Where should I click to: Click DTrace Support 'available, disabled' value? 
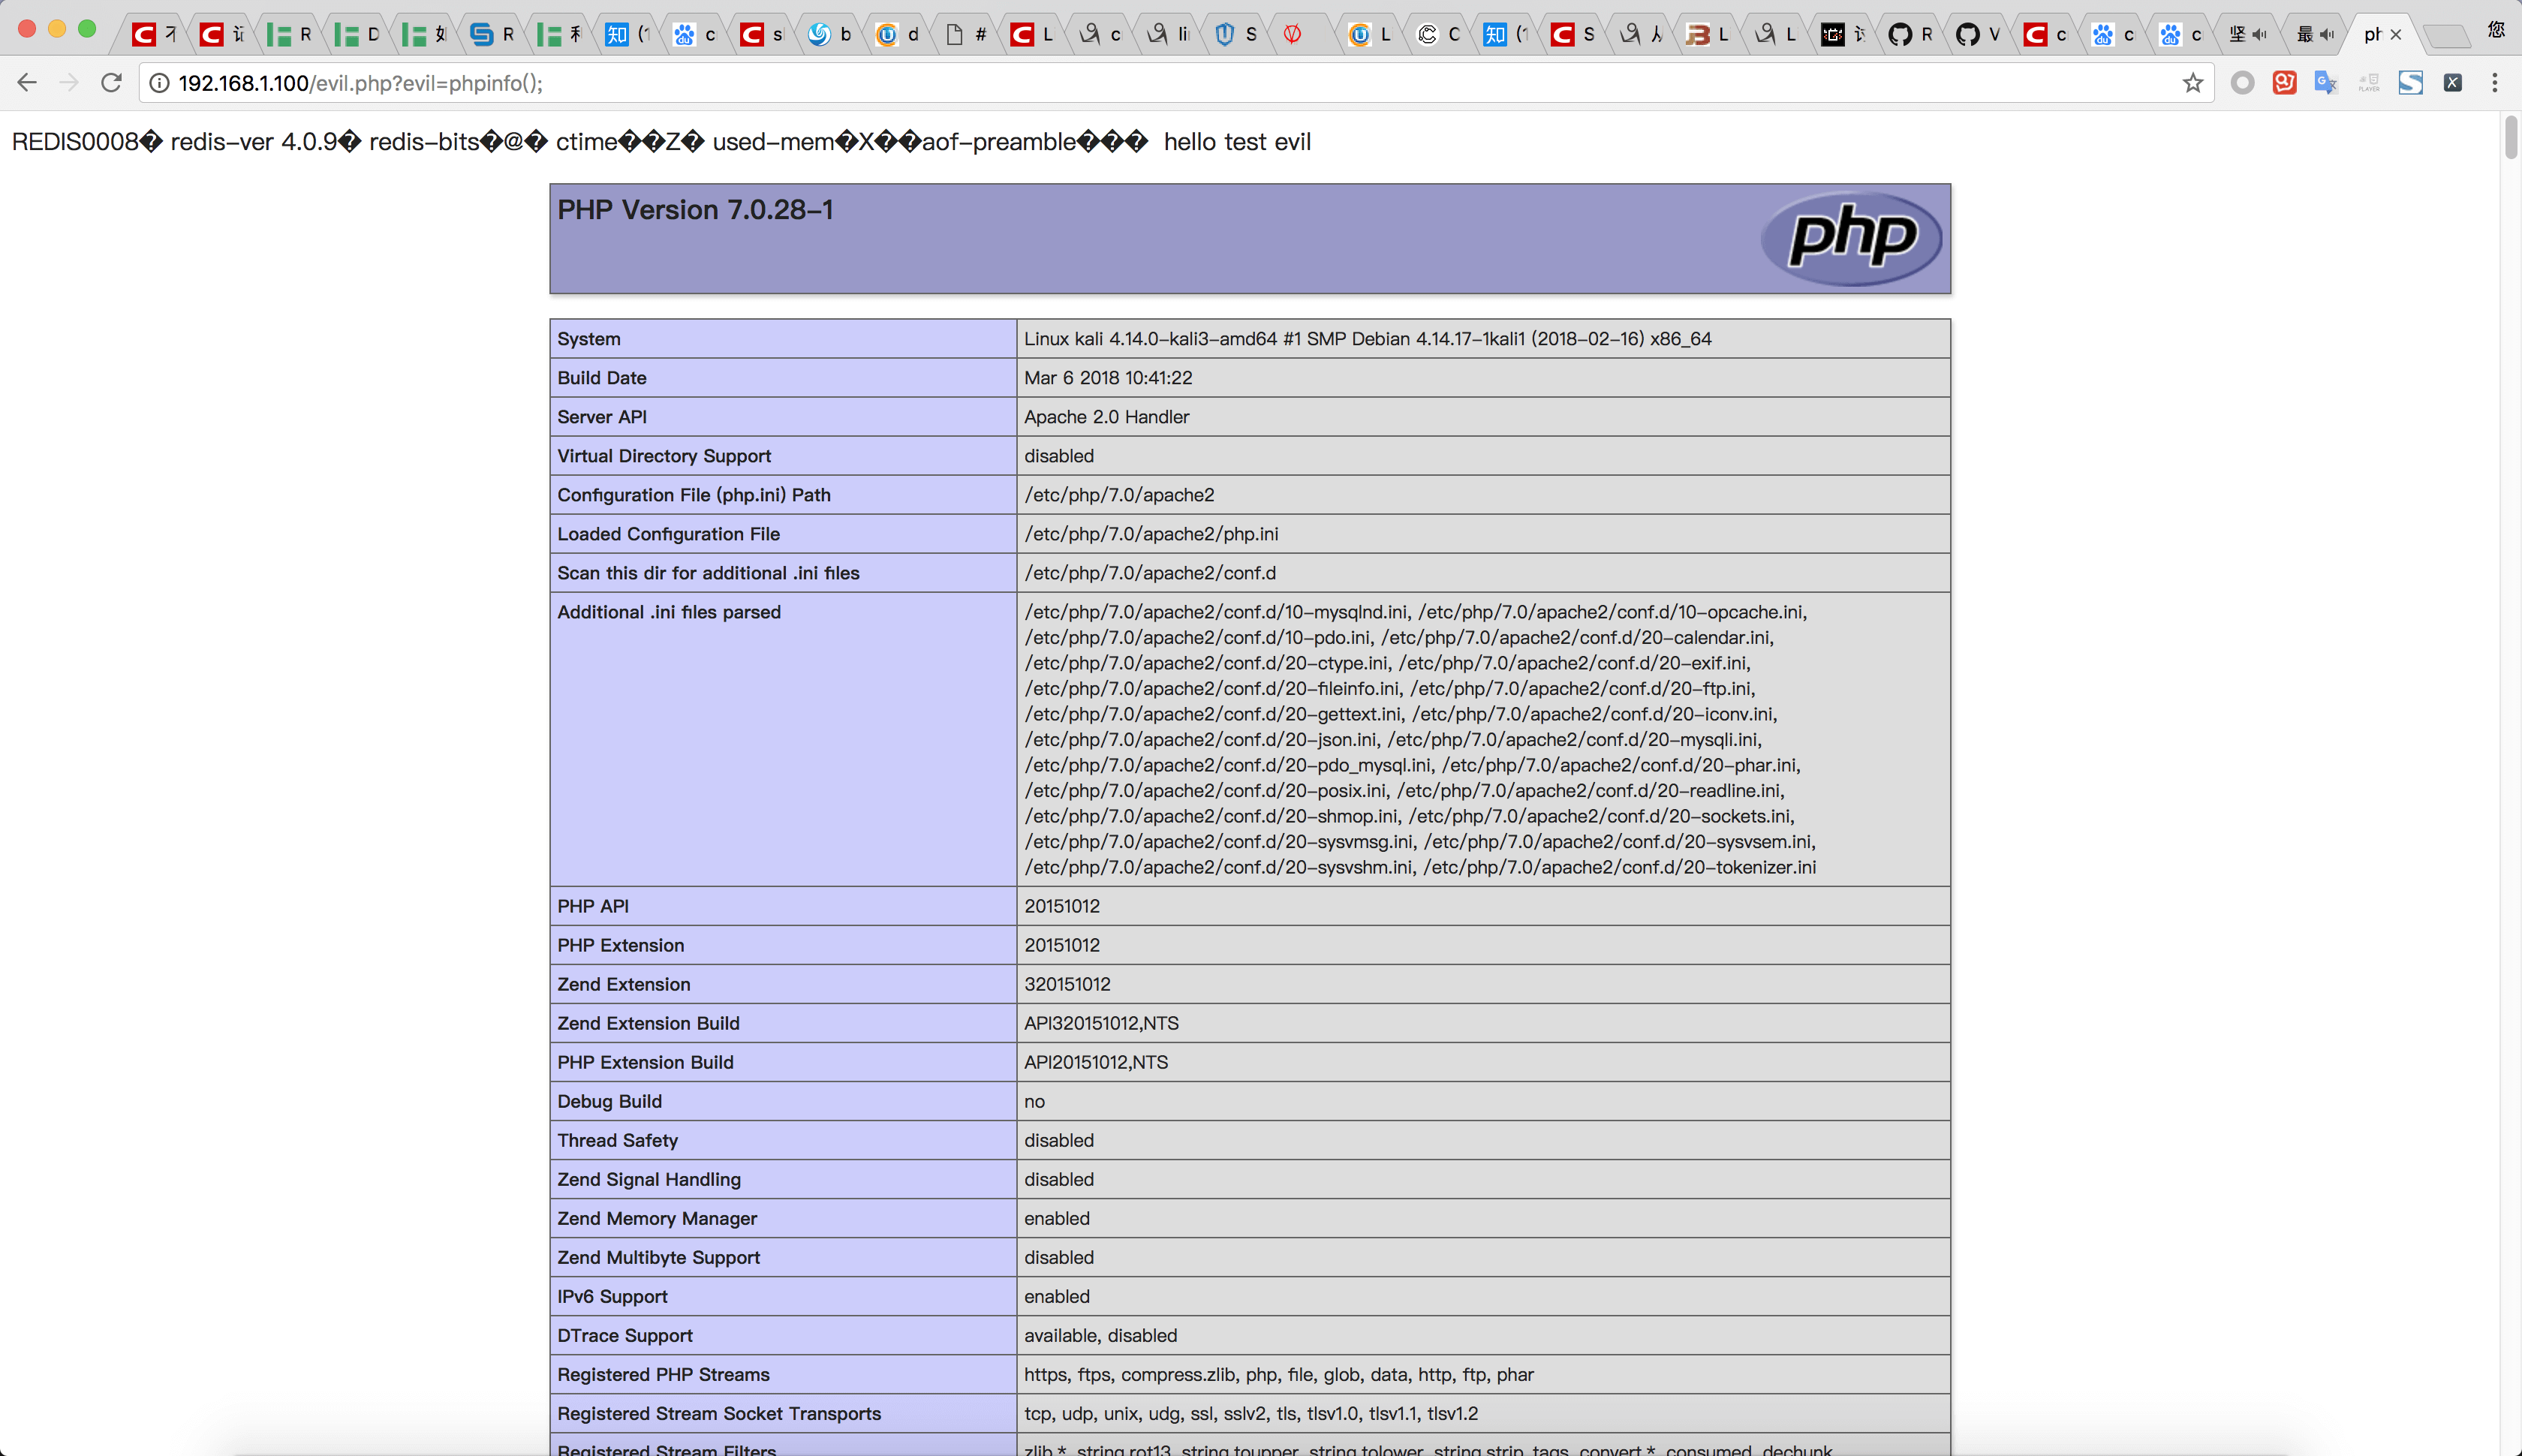1100,1335
